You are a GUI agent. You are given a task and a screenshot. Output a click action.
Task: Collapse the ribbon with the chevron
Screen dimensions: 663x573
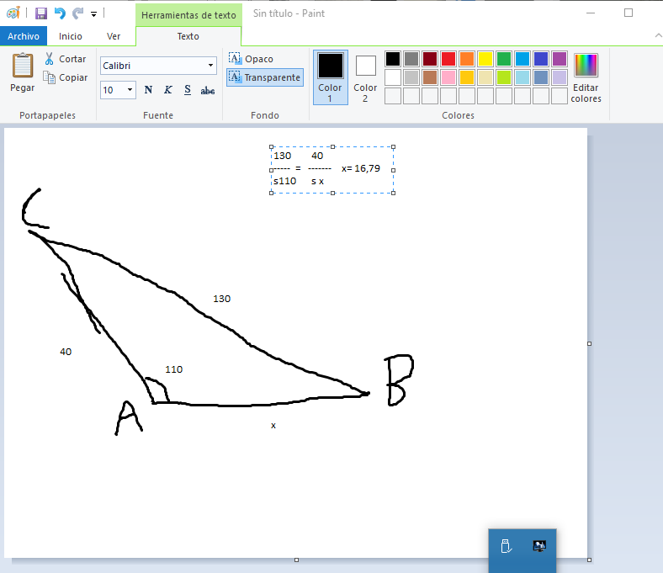pos(658,36)
